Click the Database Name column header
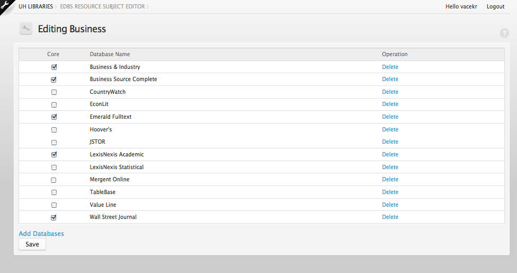Screen dimensions: 517x273 click(x=110, y=54)
